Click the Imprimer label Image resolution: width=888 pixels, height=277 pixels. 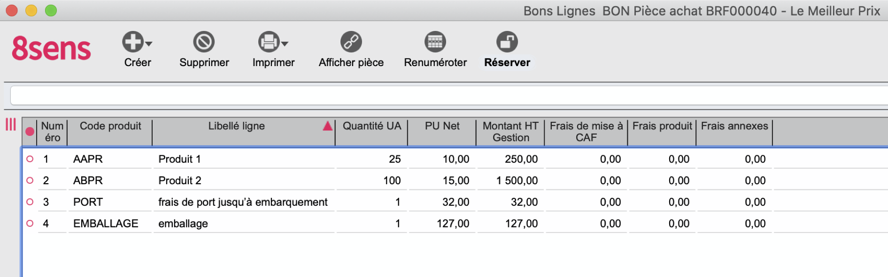click(x=274, y=62)
